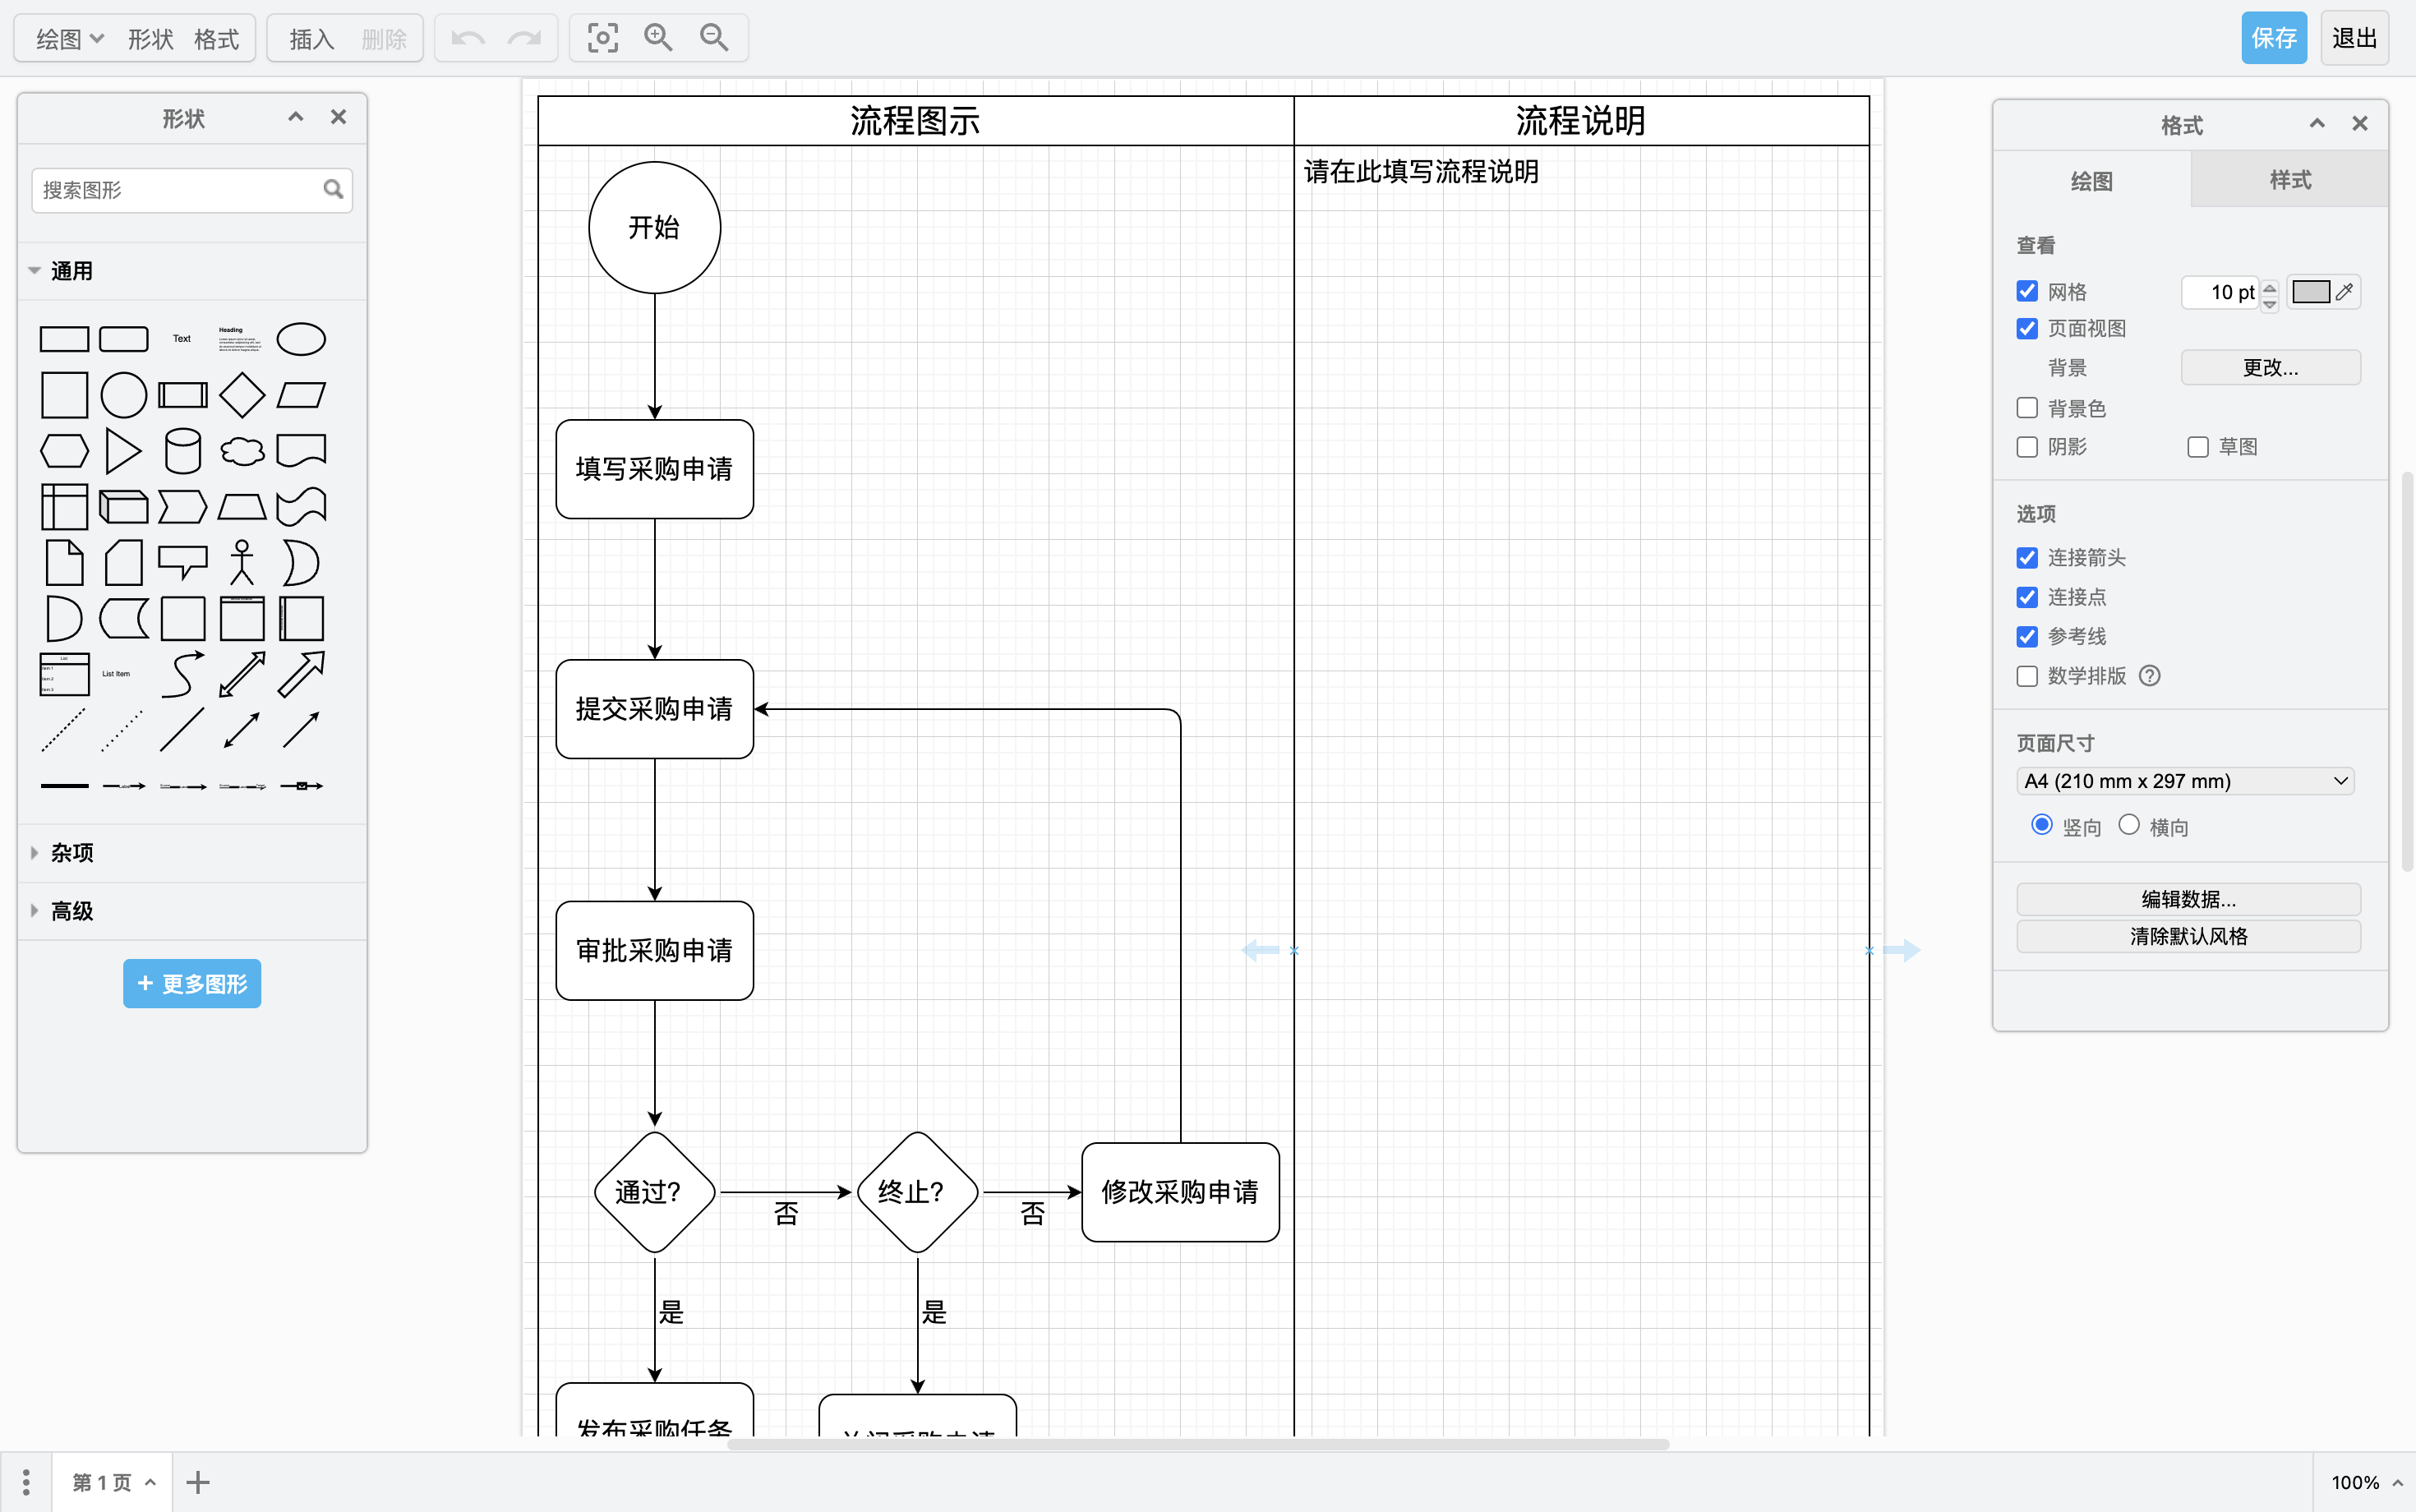Open the 绘图 dropdown menu
The height and width of the screenshot is (1512, 2416).
click(69, 39)
